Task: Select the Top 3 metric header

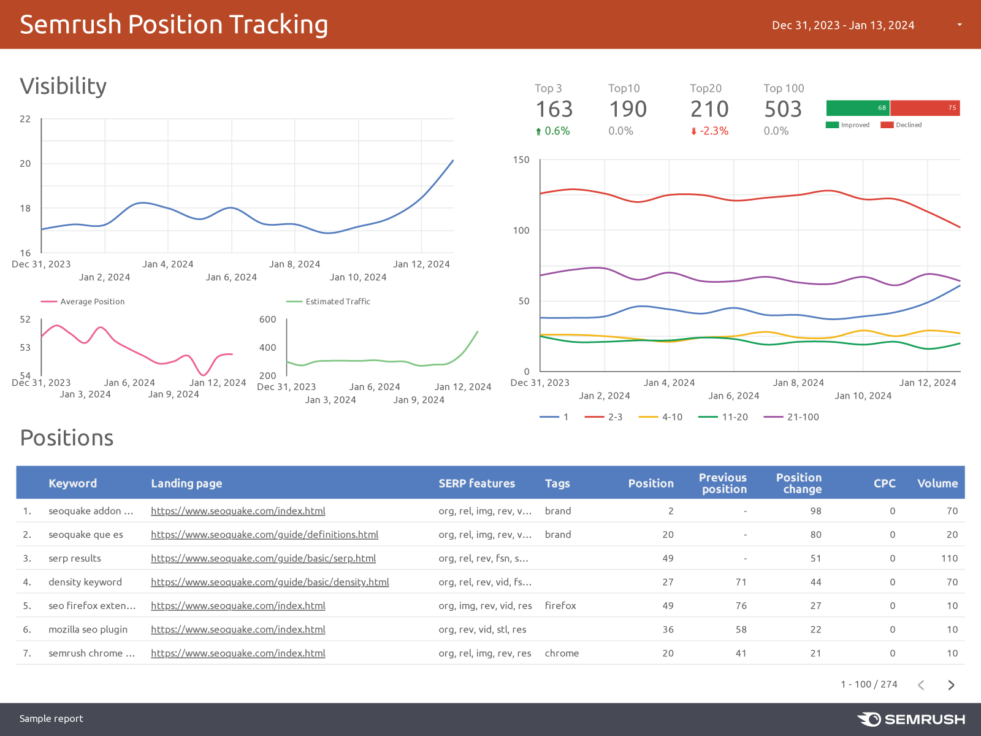Action: 548,88
